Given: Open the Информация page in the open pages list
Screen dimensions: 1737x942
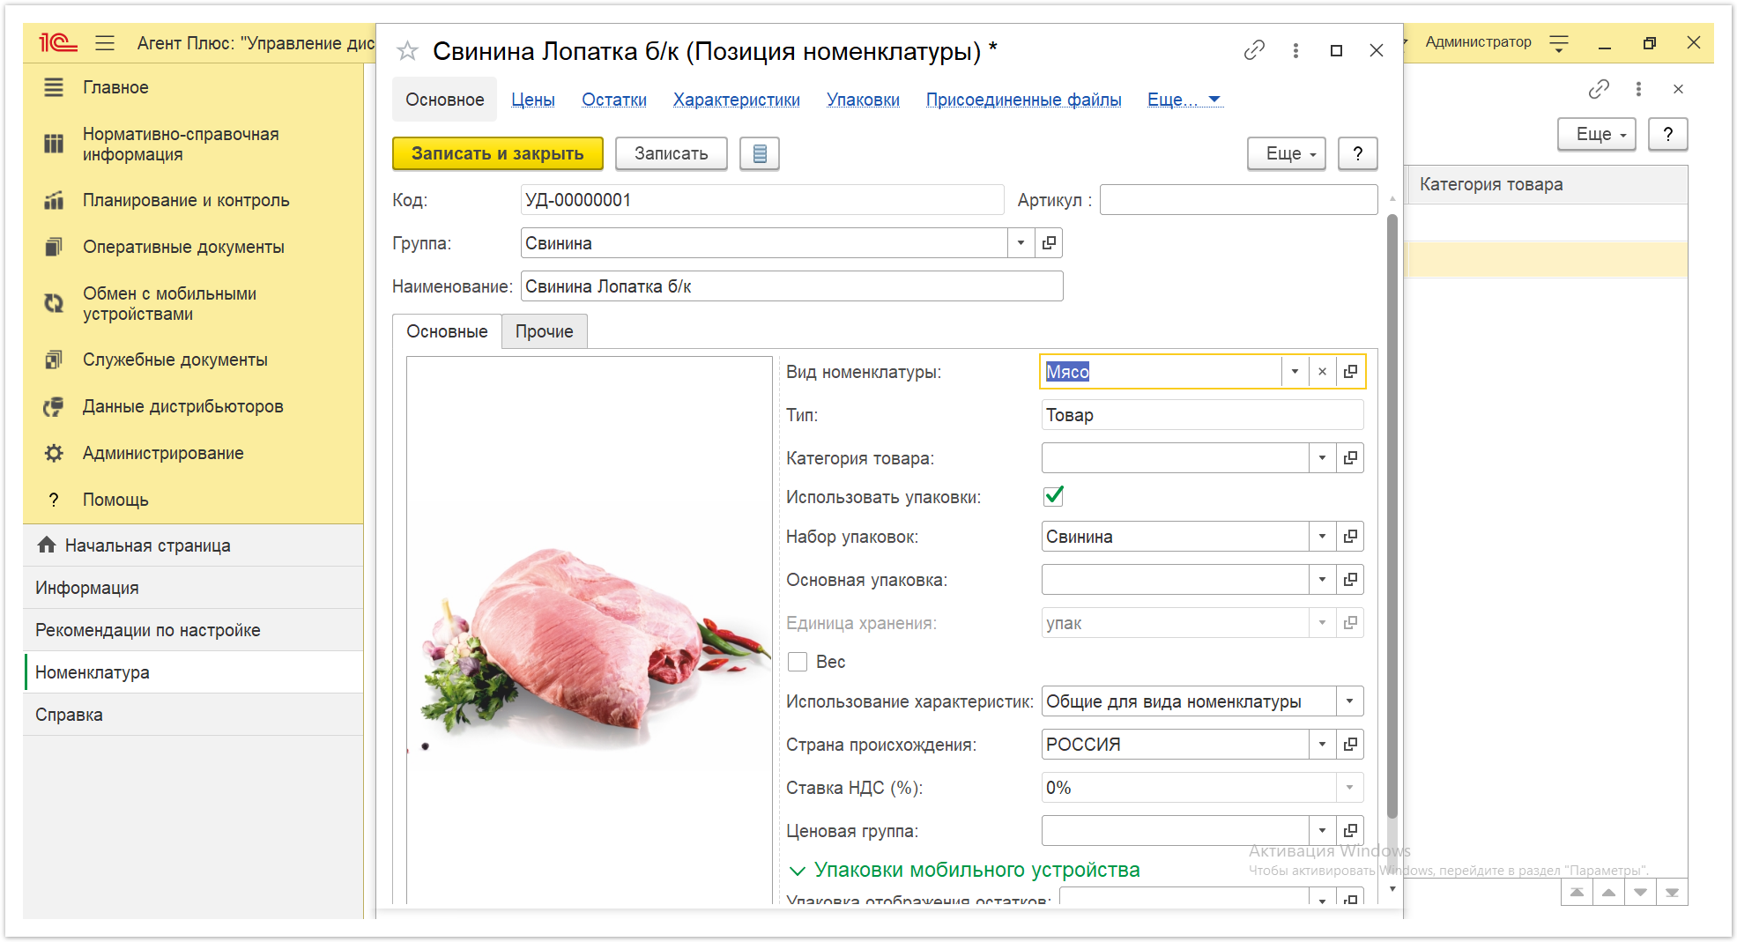Looking at the screenshot, I should [194, 588].
